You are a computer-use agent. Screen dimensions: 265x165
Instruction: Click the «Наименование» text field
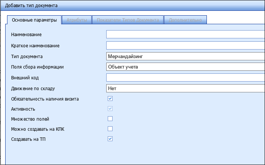[185, 35]
